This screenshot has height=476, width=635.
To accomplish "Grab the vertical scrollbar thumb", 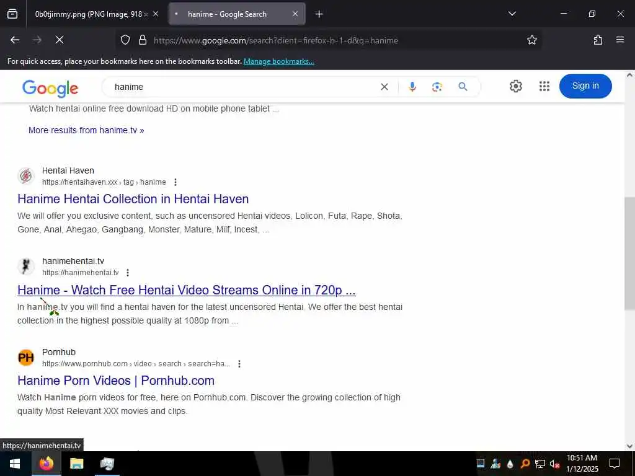I will point(630,253).
